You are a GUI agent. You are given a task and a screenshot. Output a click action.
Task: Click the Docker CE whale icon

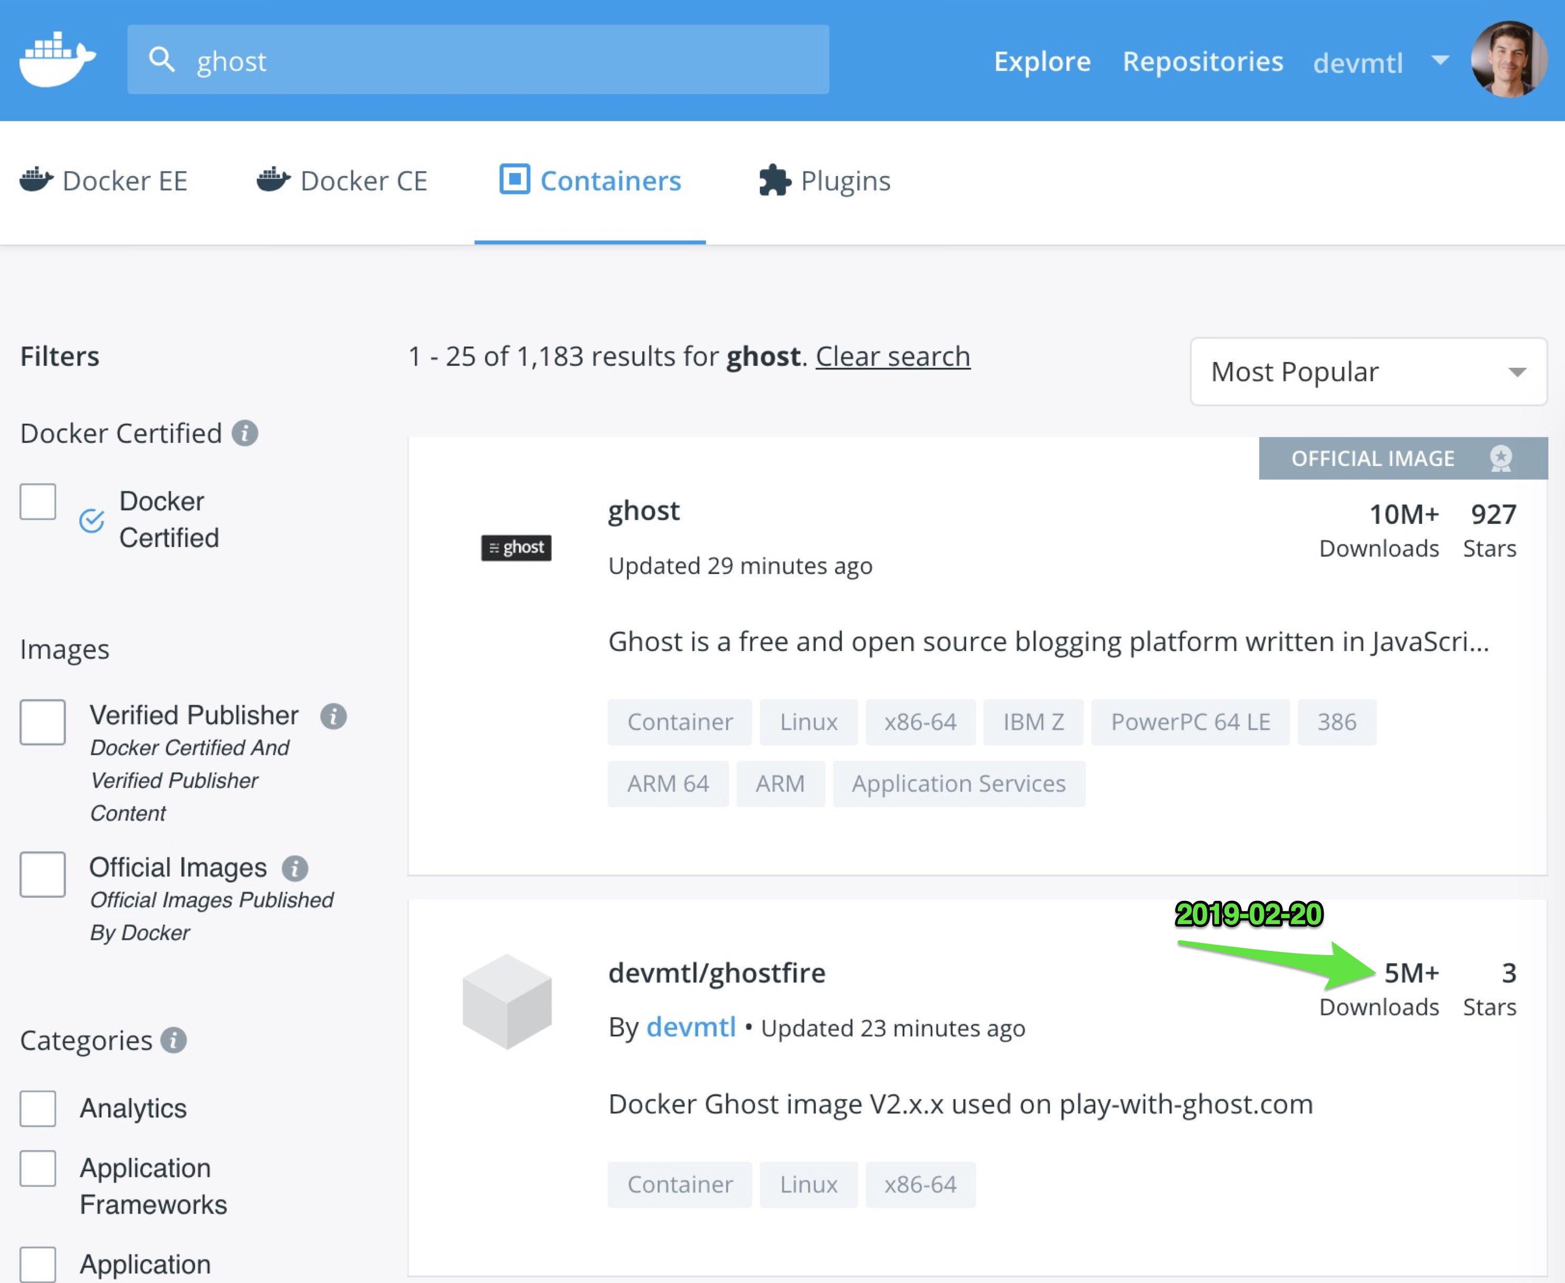click(274, 180)
